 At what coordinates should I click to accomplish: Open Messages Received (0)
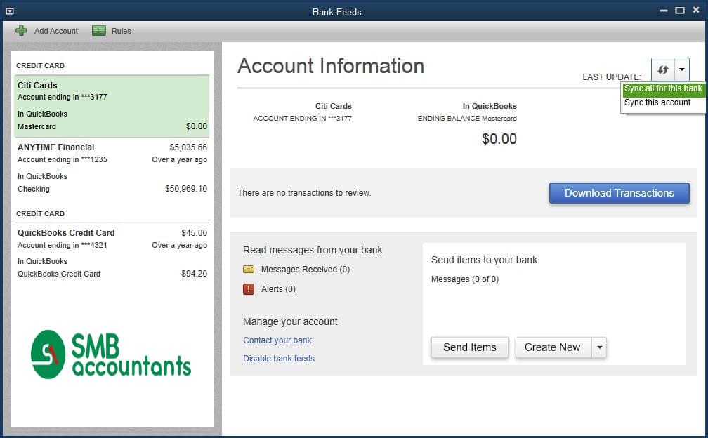pos(306,270)
